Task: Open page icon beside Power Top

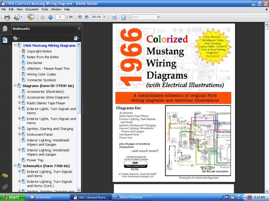Action: coord(23,160)
